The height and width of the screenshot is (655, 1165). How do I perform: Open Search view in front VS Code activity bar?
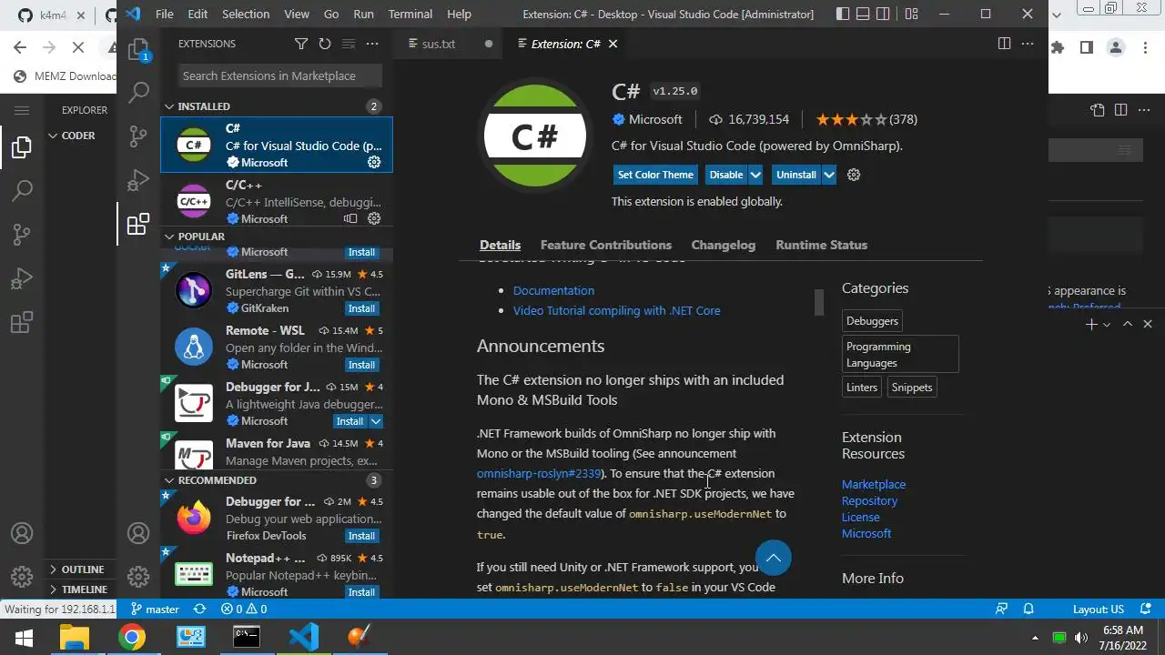(138, 92)
